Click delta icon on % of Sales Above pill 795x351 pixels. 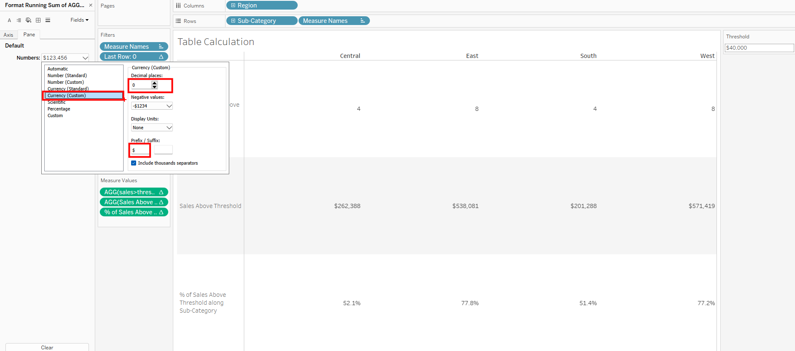coord(161,212)
